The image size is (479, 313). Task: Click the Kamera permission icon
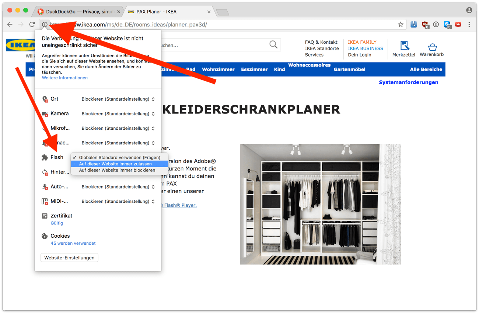pos(45,114)
